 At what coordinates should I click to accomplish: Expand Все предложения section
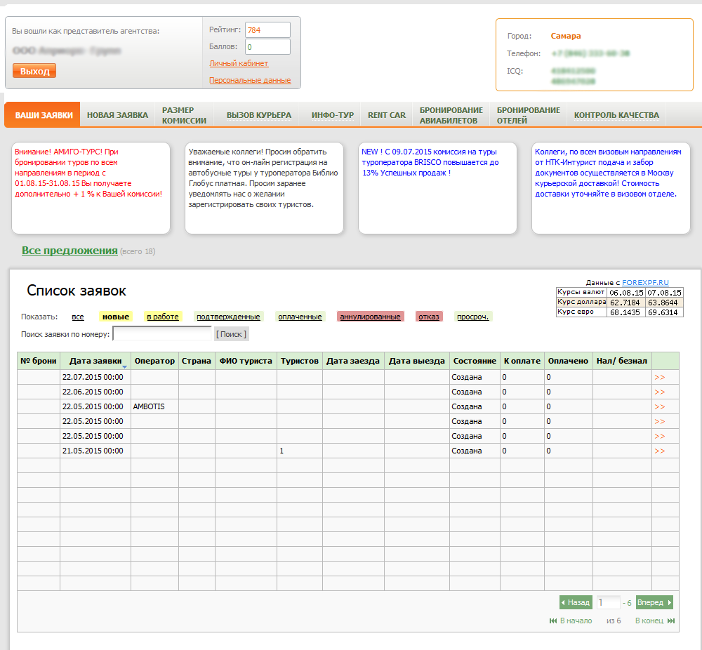pos(69,251)
